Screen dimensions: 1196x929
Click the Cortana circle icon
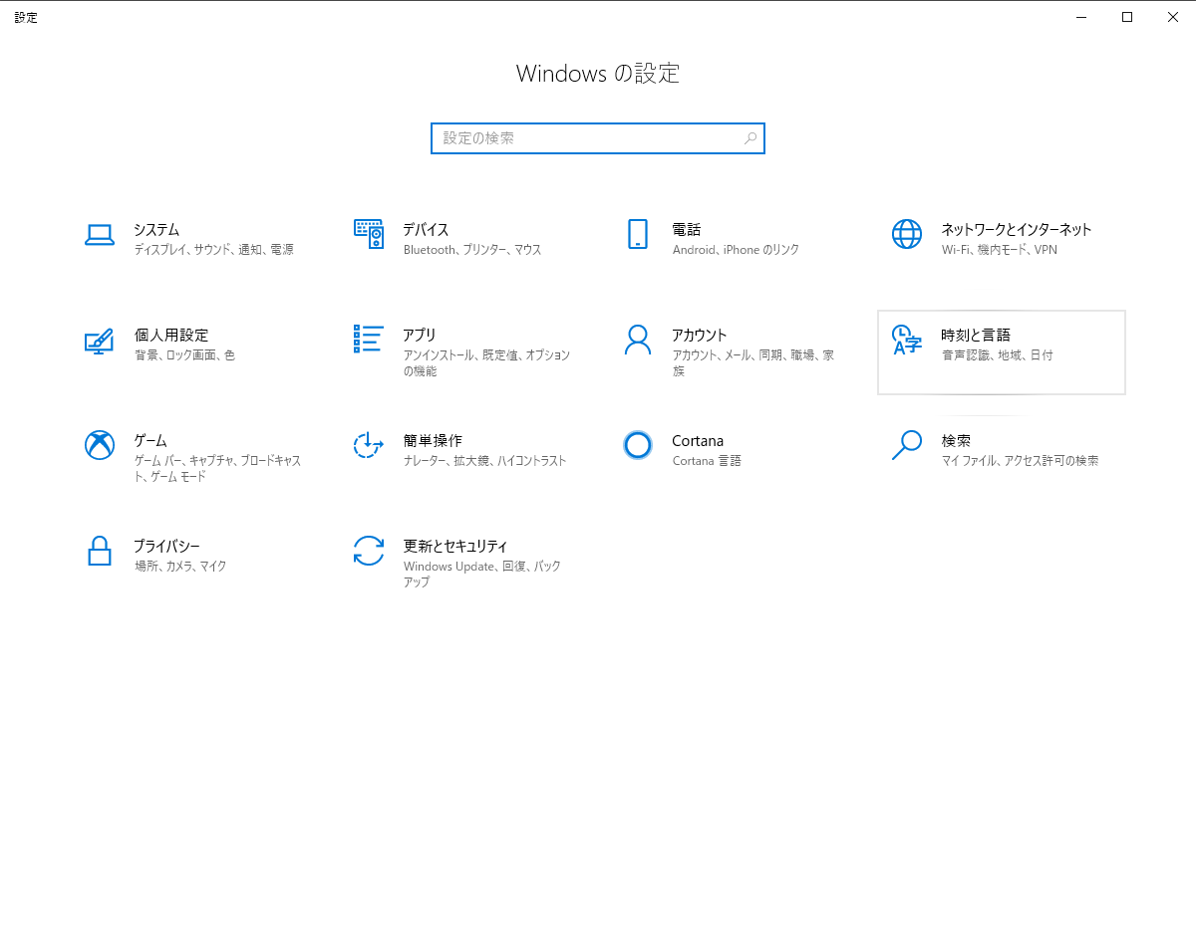(x=638, y=445)
